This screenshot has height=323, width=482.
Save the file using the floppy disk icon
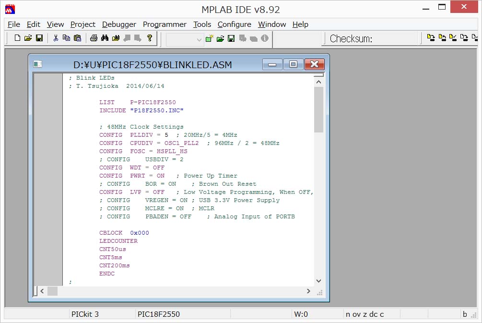[39, 38]
